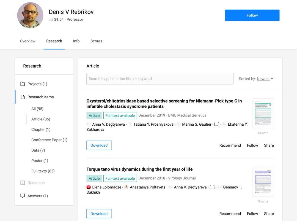Click the Research items document icon
The image size is (297, 221).
click(23, 97)
